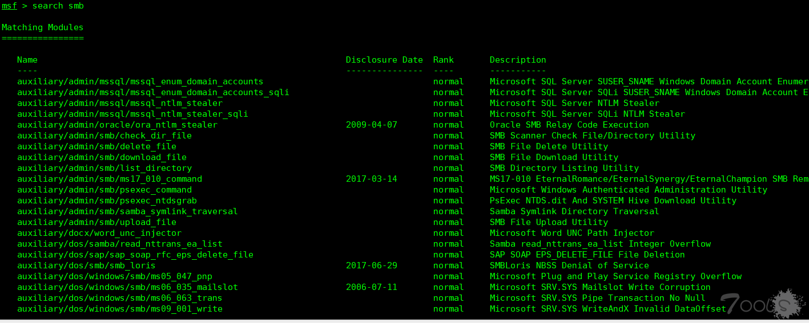Click the 2017-03-14 disclosure date

click(372, 179)
